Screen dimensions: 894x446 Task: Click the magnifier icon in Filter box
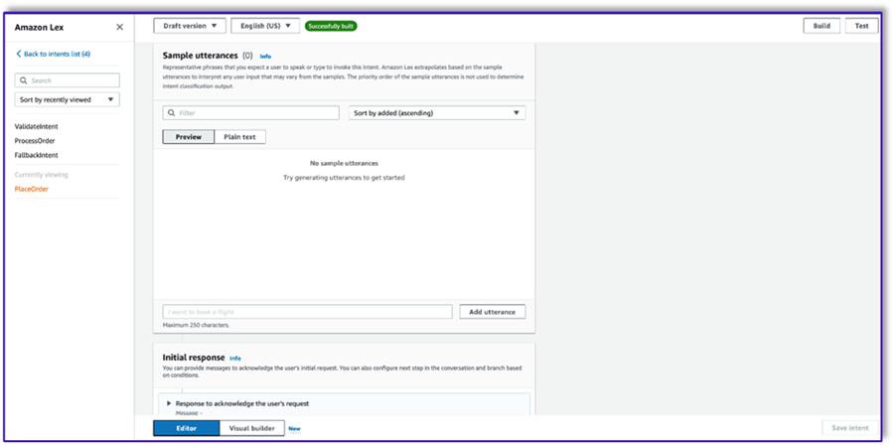[172, 113]
